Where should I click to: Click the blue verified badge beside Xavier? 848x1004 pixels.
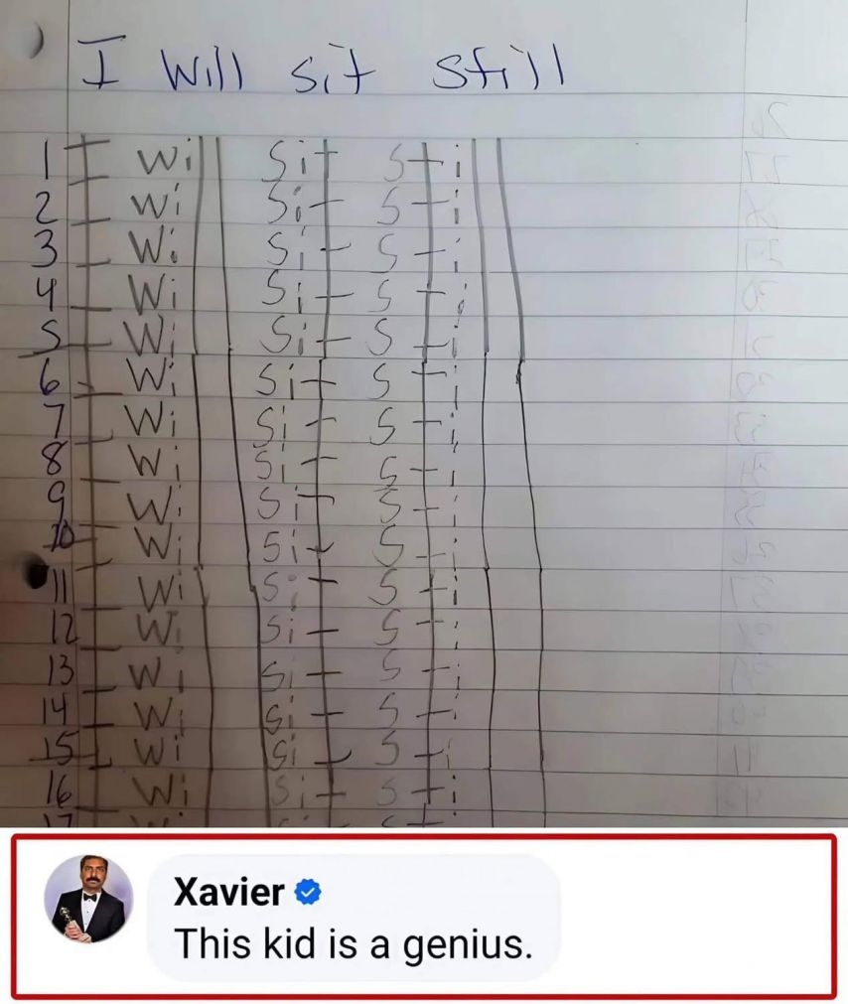coord(307,892)
